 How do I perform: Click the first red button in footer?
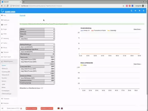pos(31,108)
